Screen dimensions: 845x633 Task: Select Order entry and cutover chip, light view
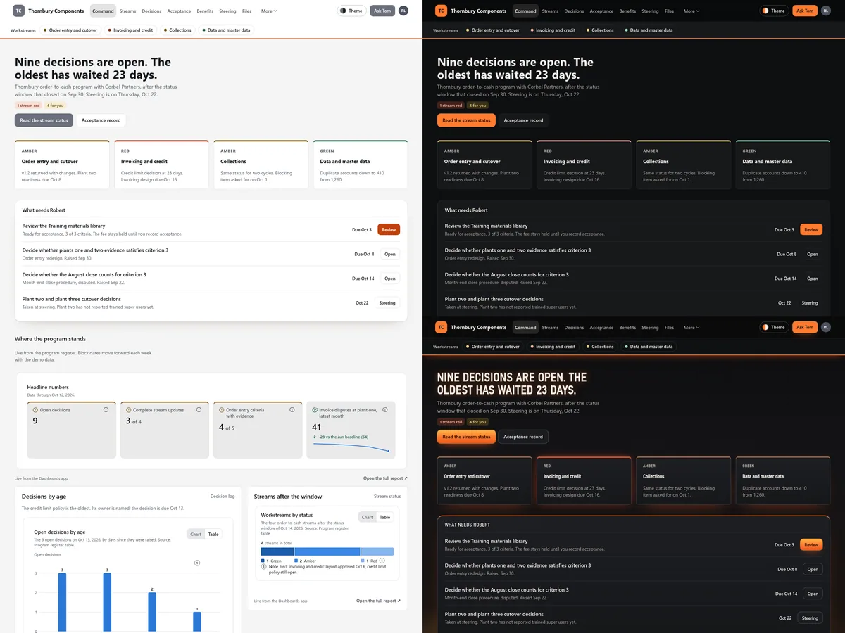point(70,30)
